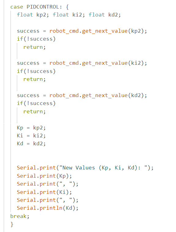
Task: Click the first return statement
Action: 35,47
